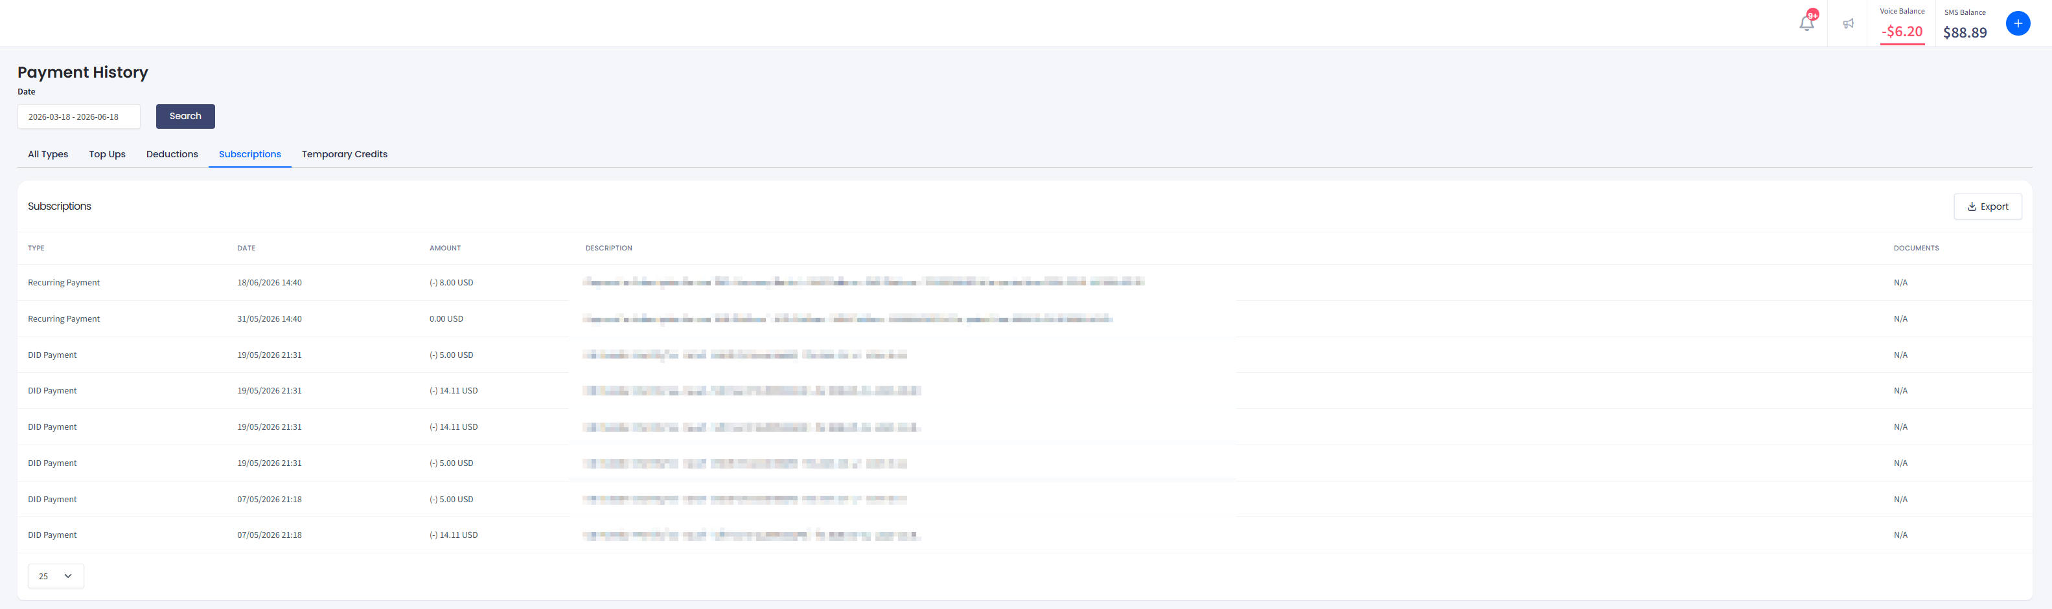Click the 0.00 USD amount
This screenshot has width=2052, height=609.
click(x=446, y=318)
